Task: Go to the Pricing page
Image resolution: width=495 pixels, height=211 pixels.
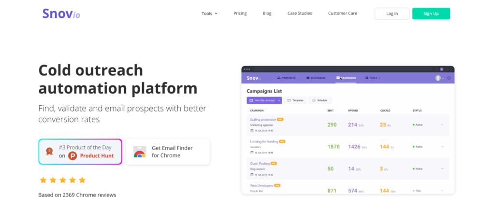Action: point(240,13)
